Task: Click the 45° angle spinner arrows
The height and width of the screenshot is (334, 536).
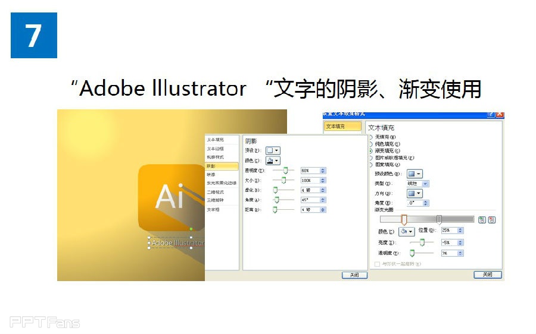Action: coord(323,200)
